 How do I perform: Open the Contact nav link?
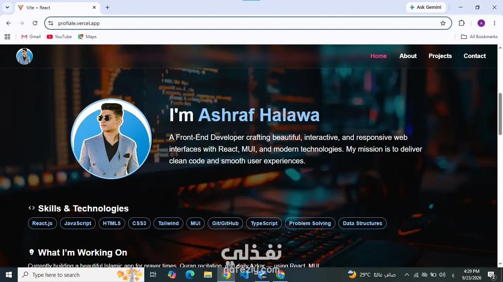(475, 56)
